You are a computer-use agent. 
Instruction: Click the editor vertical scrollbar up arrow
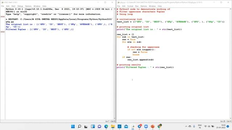(x=231, y=9)
